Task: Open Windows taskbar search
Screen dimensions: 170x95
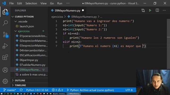Action: pos(5,94)
